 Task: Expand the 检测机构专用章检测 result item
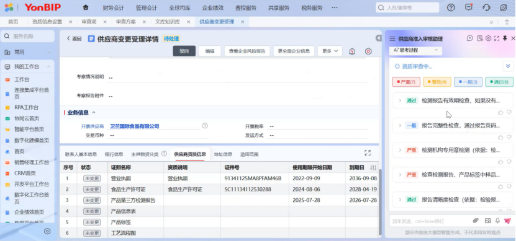pos(400,150)
